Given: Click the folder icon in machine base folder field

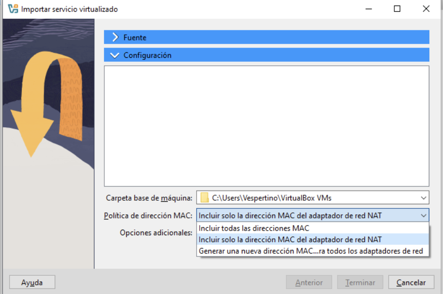Looking at the screenshot, I should point(204,198).
